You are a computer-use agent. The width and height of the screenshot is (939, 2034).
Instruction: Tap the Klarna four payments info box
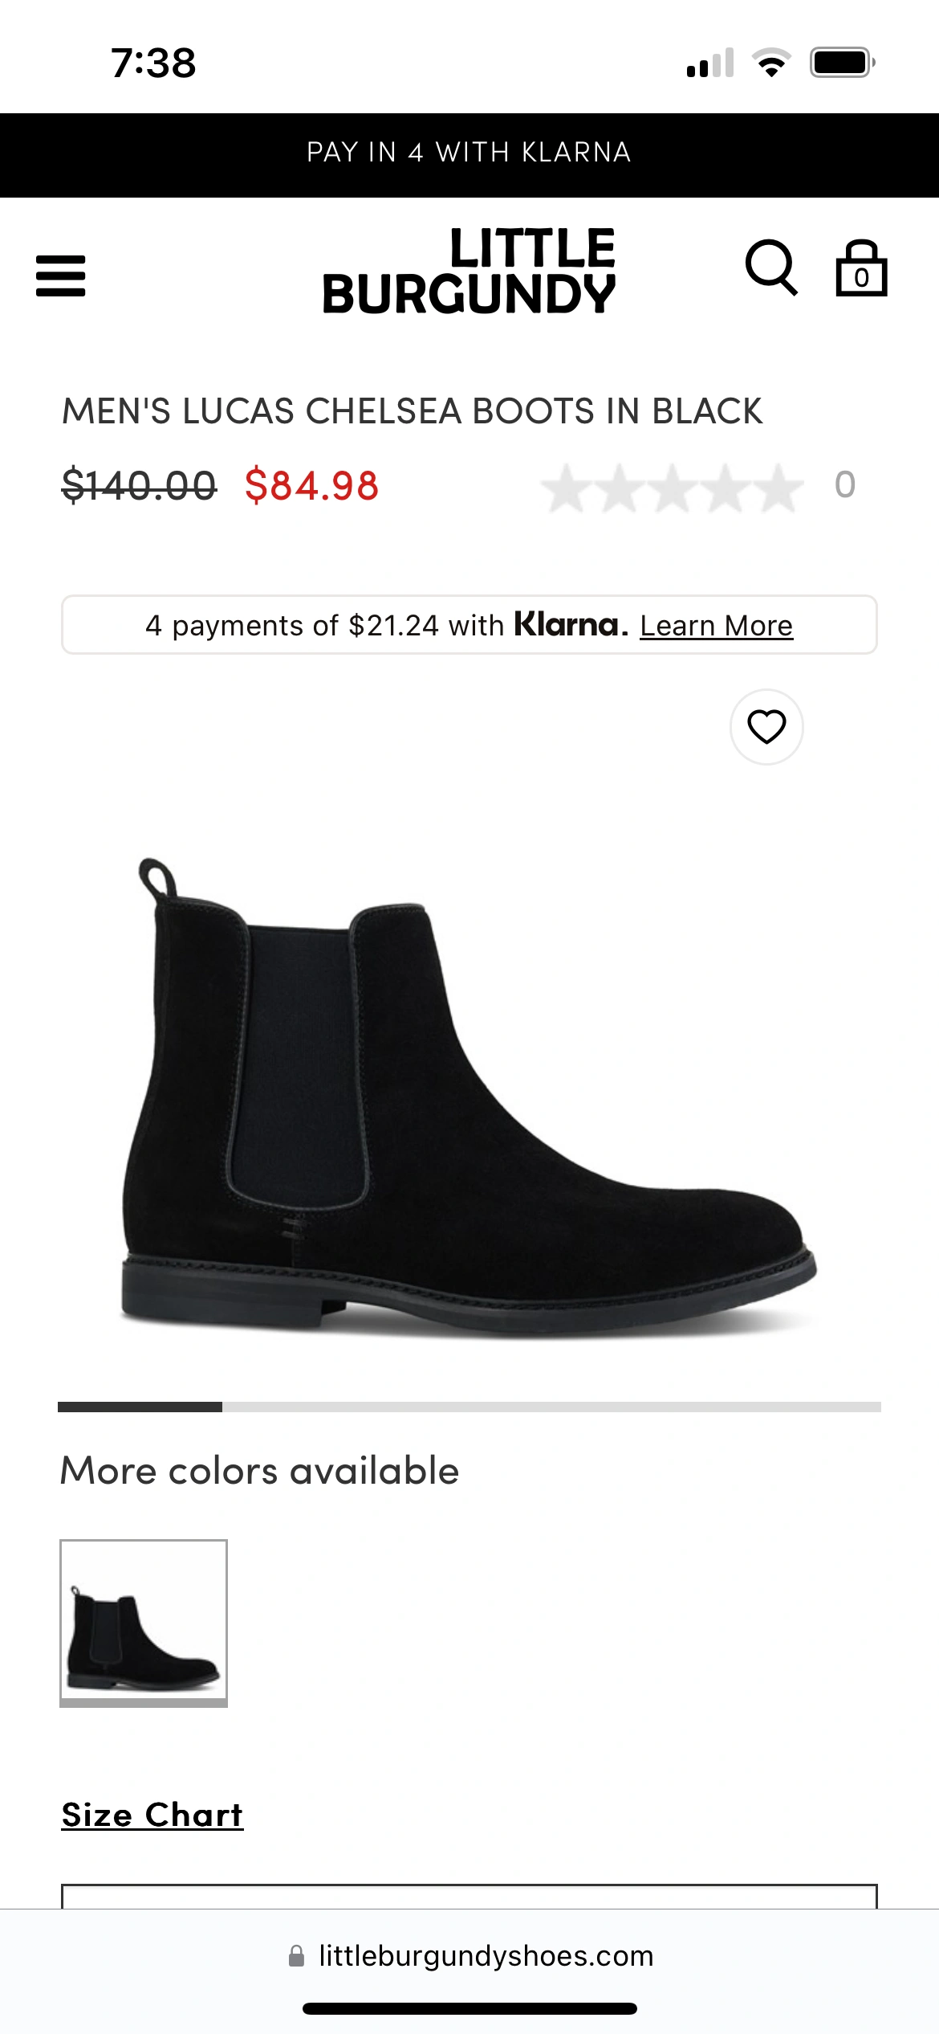(469, 625)
